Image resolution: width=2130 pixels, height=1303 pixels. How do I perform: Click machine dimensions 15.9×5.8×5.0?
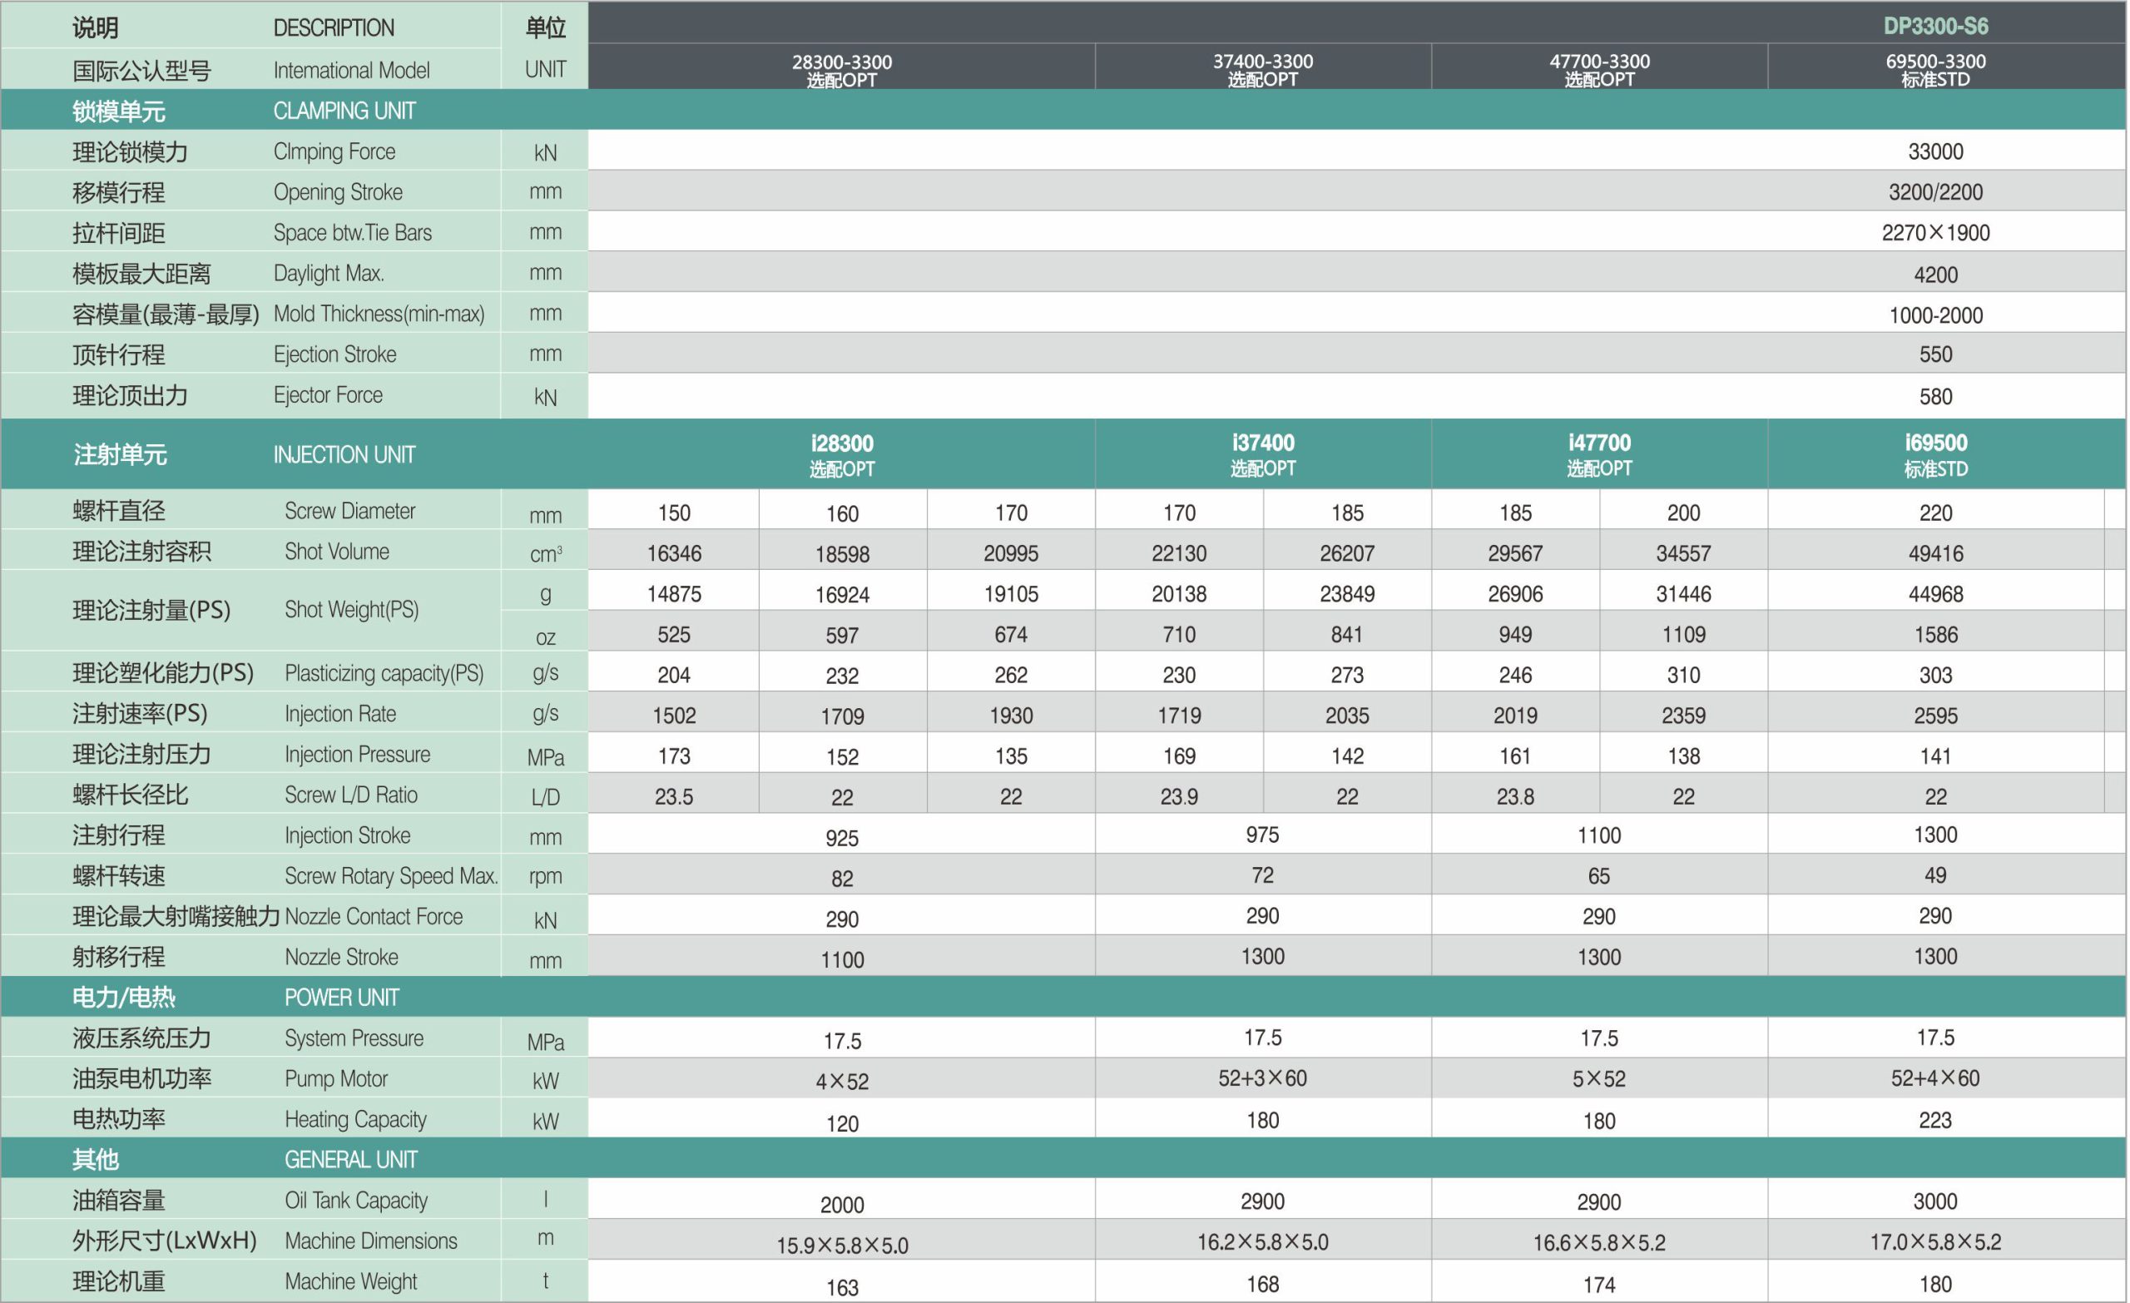[x=842, y=1246]
